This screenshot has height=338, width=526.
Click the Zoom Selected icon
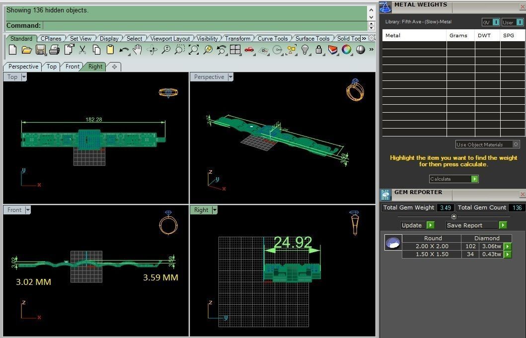coord(208,50)
